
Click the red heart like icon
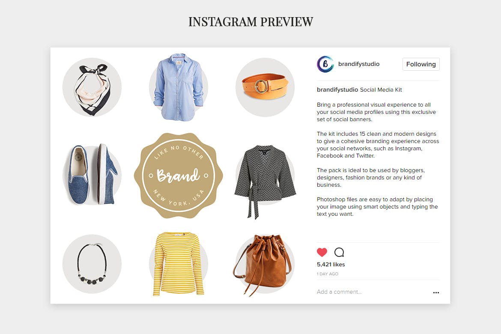pos(322,252)
